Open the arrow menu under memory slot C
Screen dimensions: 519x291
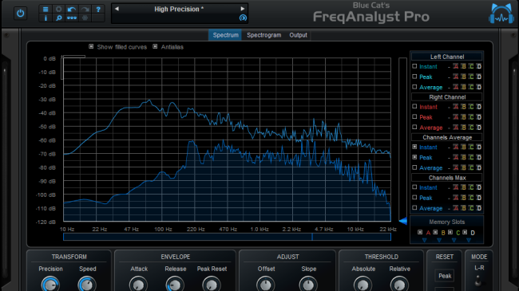pyautogui.click(x=454, y=241)
